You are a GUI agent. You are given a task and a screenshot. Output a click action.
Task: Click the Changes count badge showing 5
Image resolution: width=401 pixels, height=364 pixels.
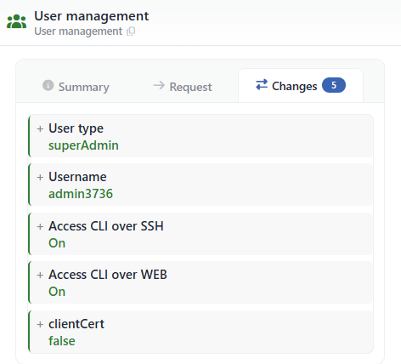tap(334, 85)
